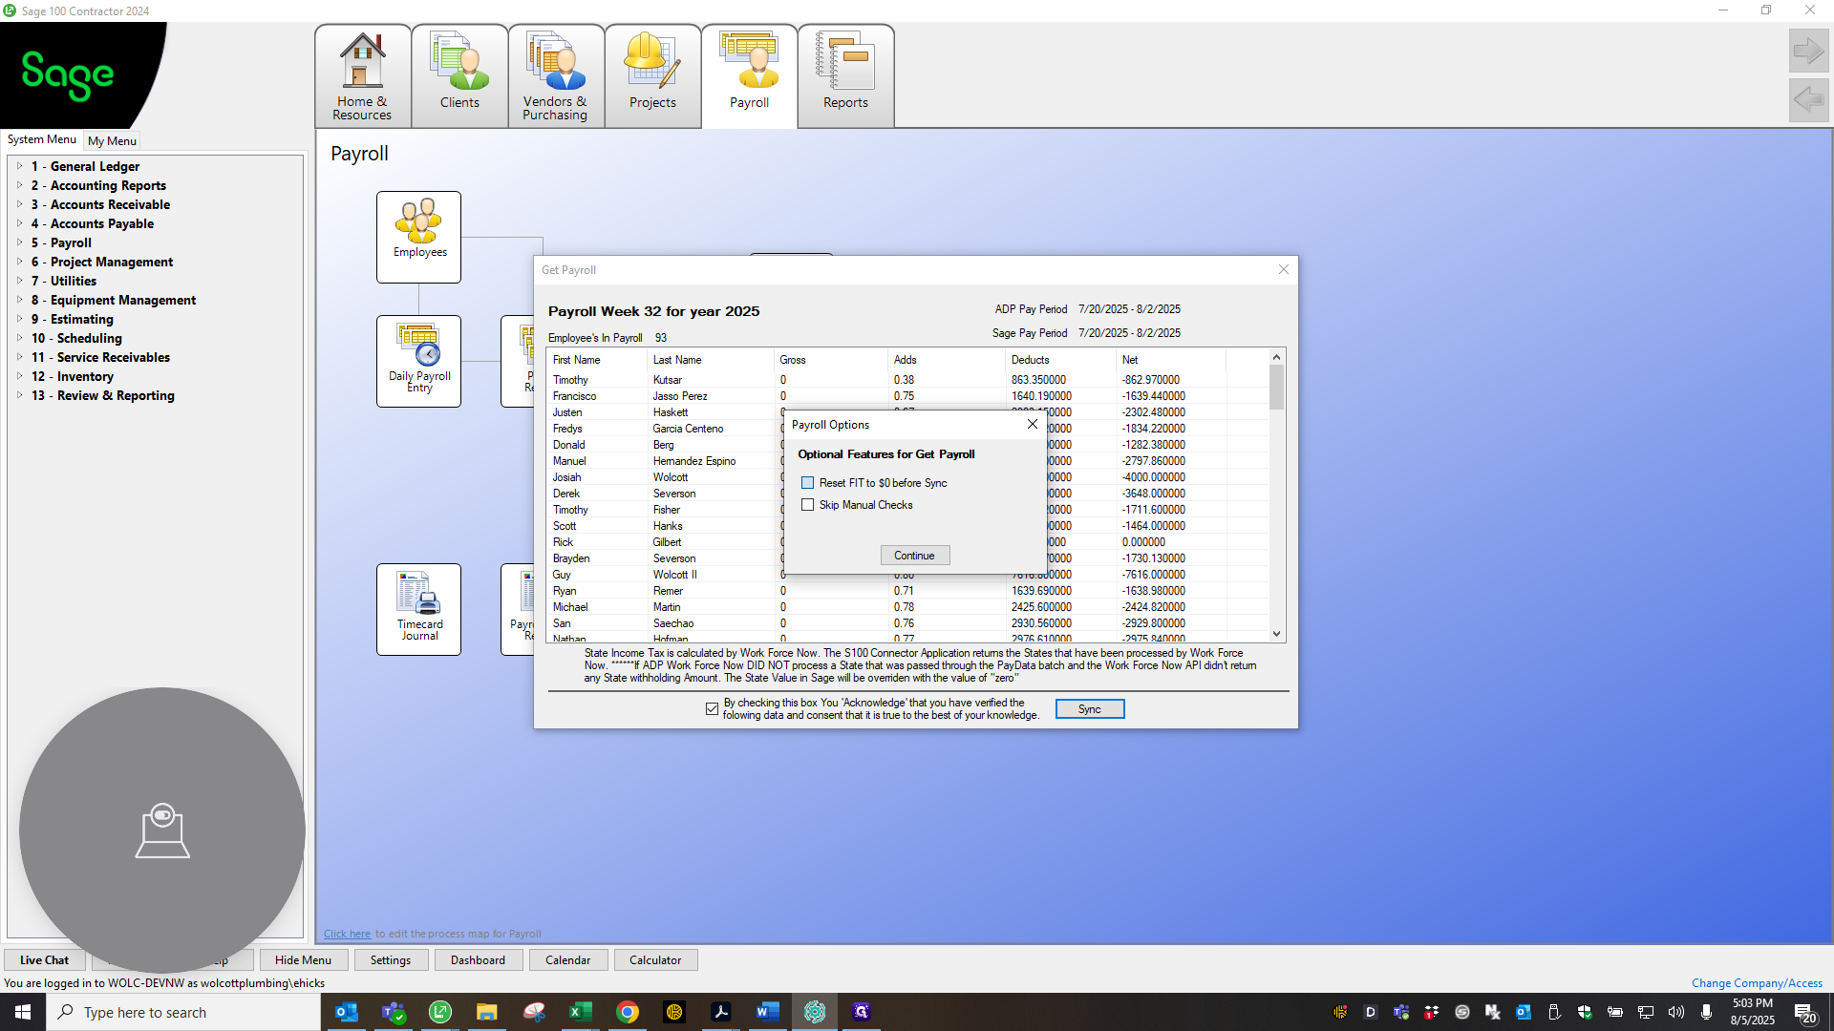The width and height of the screenshot is (1834, 1031).
Task: Open the Daily Payroll Entry icon
Action: [418, 361]
